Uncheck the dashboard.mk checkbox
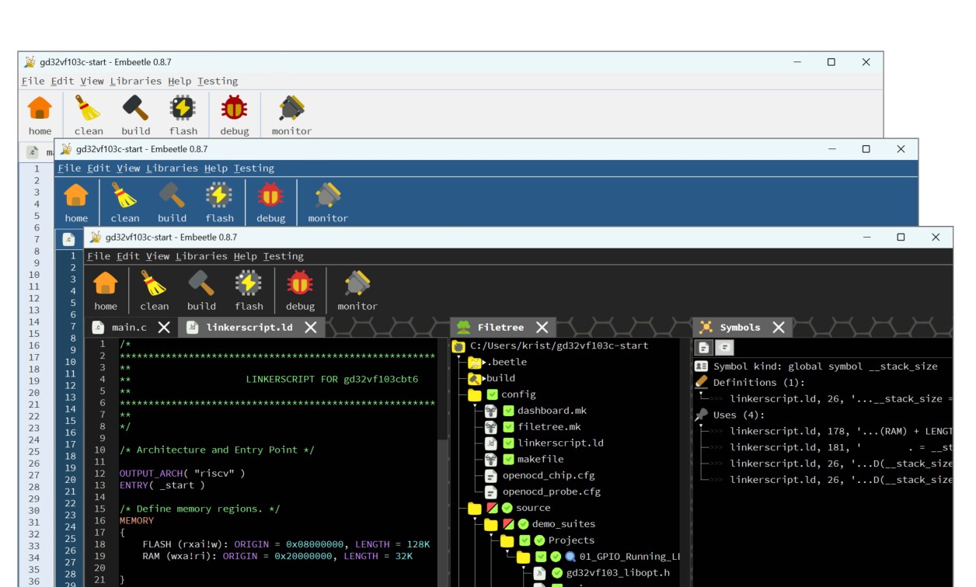This screenshot has width=976, height=587. [508, 411]
